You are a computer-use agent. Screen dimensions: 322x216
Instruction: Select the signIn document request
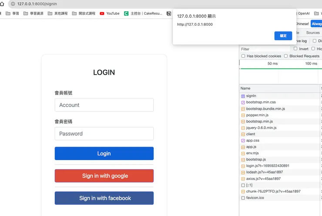pos(279,96)
